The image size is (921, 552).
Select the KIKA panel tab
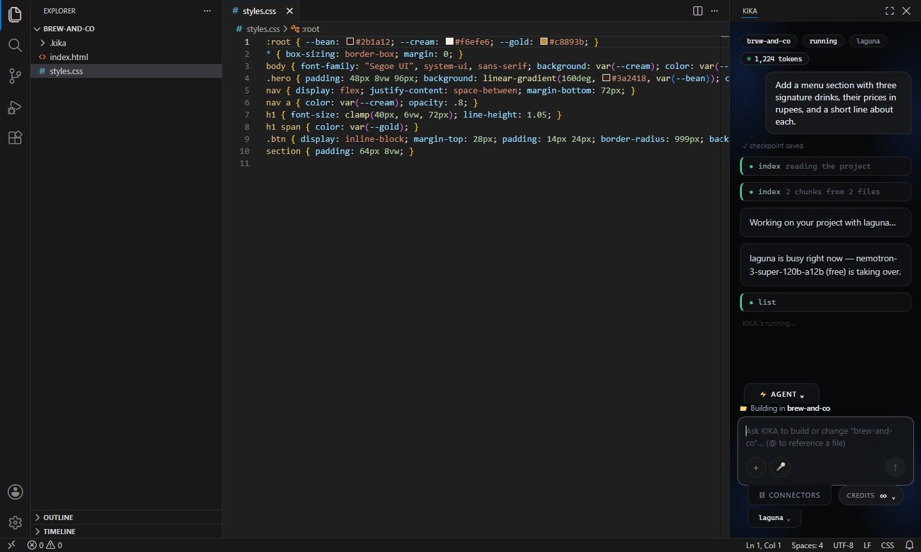pyautogui.click(x=750, y=11)
